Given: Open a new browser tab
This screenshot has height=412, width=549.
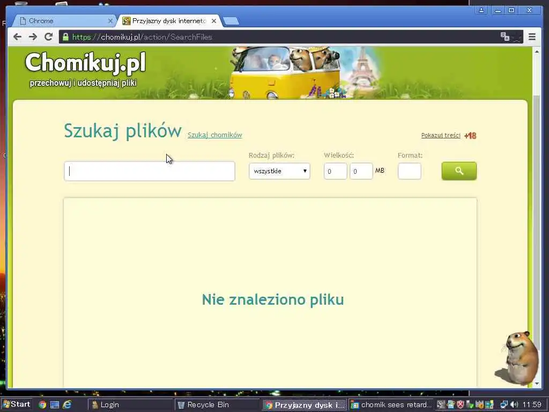Looking at the screenshot, I should point(231,21).
